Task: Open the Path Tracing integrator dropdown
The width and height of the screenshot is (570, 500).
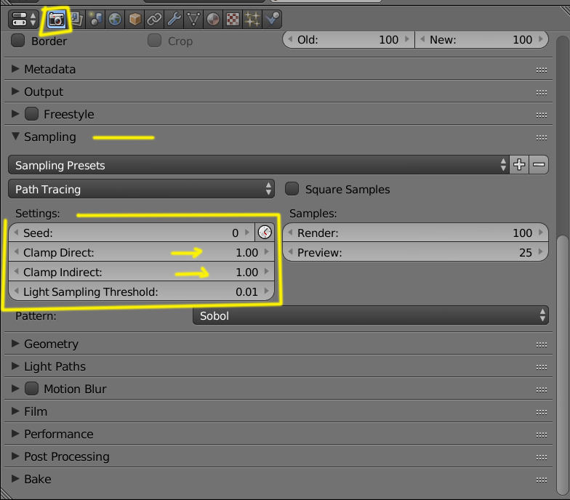Action: tap(141, 189)
